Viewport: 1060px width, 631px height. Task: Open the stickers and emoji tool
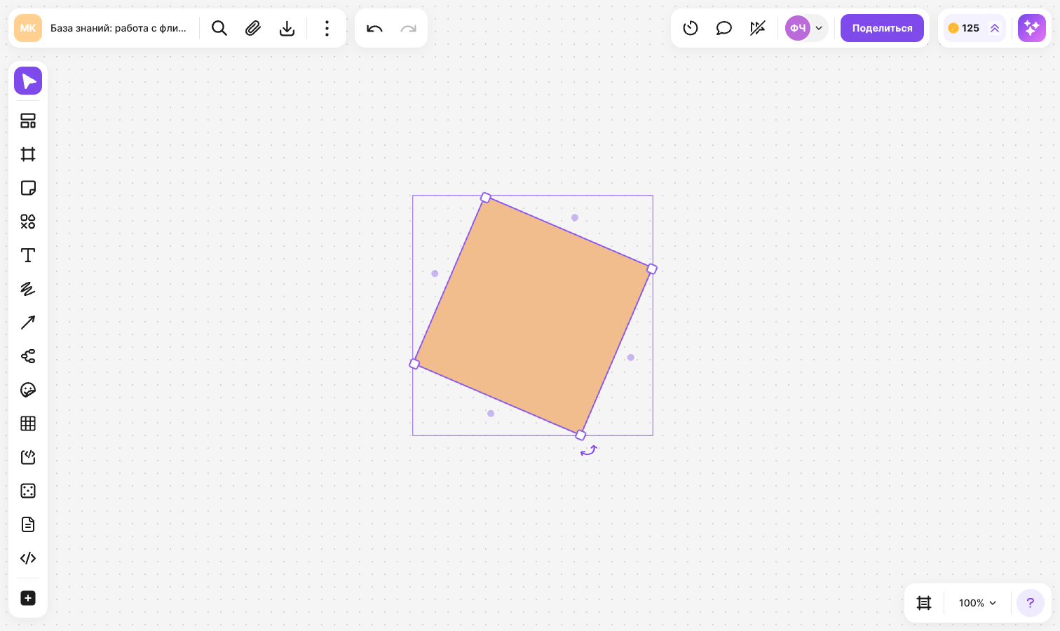point(28,390)
